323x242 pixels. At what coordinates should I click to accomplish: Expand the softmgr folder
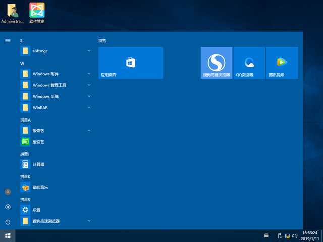[x=89, y=51]
